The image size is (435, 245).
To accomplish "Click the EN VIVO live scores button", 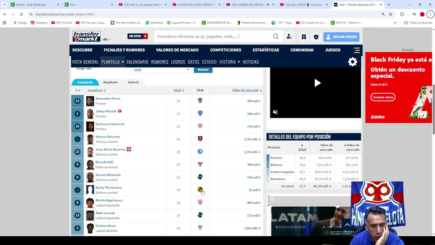I will click(x=138, y=36).
